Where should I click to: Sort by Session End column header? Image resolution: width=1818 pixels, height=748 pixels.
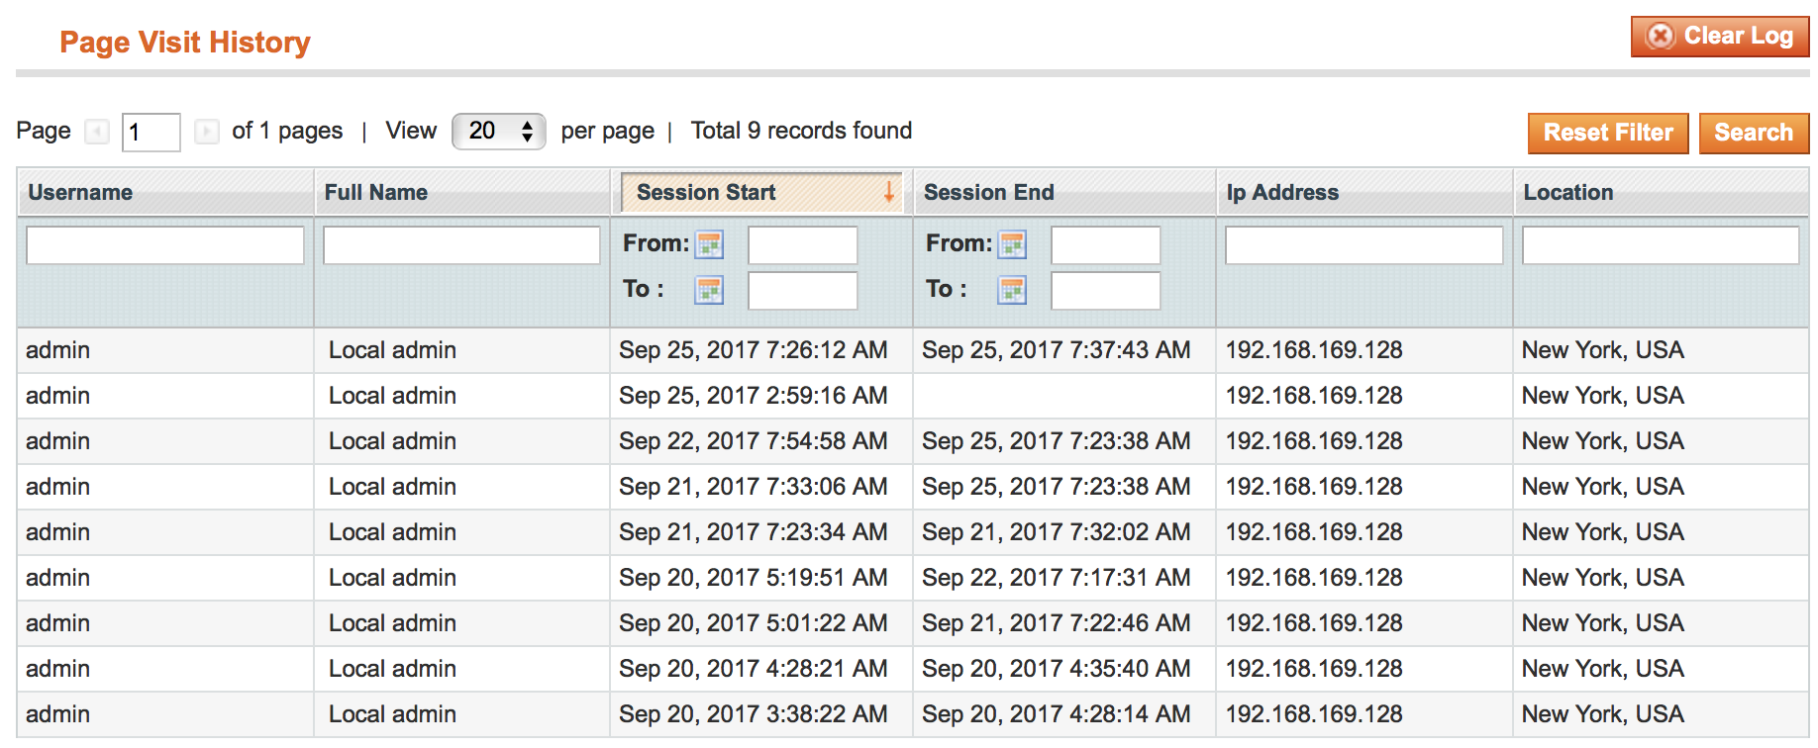pyautogui.click(x=988, y=193)
